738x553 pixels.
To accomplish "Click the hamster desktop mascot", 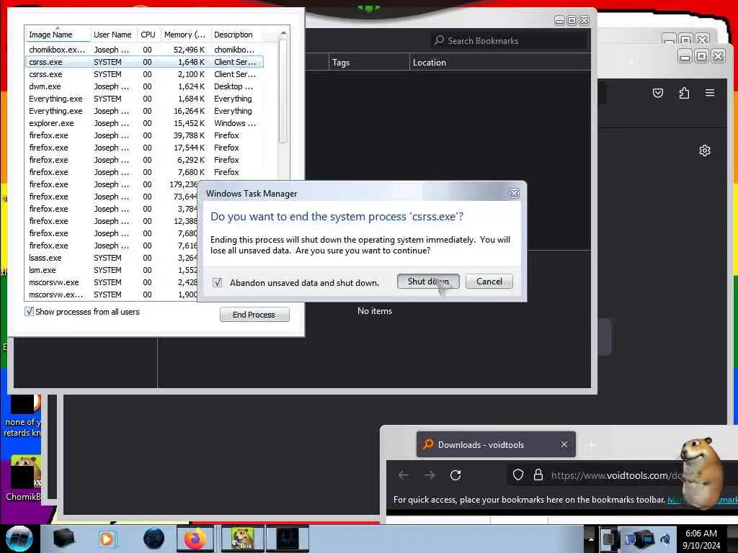I will click(x=701, y=472).
